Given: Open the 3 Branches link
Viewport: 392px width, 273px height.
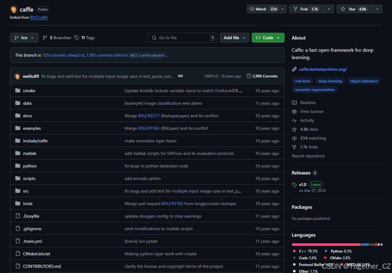Looking at the screenshot, I should [57, 38].
